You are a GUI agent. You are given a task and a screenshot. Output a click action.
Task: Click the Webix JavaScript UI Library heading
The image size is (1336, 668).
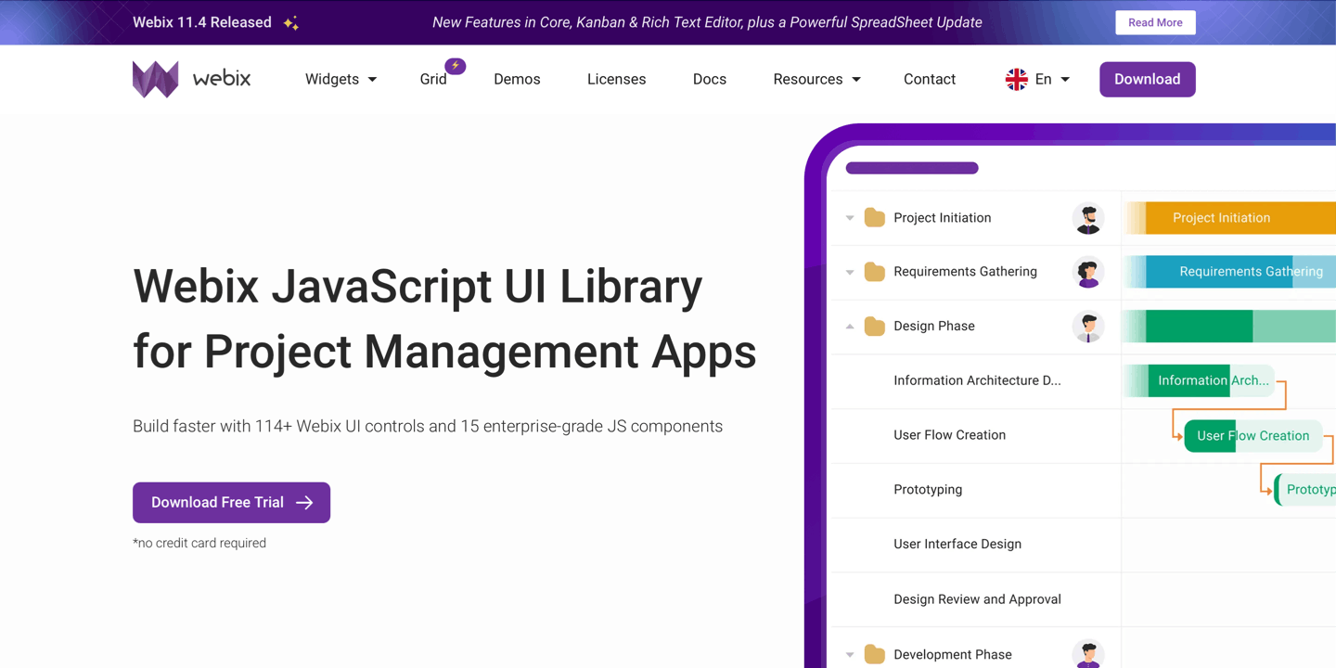444,318
